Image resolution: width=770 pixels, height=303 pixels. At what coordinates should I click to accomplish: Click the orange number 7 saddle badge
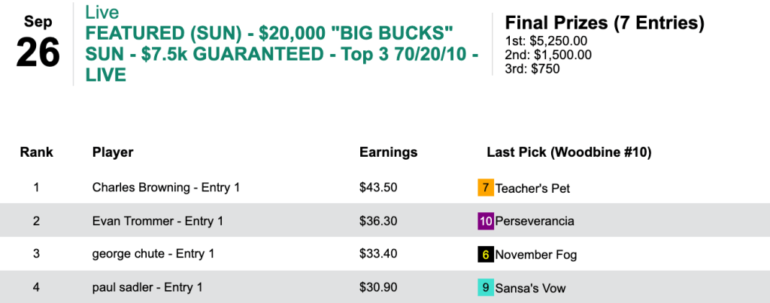point(486,187)
